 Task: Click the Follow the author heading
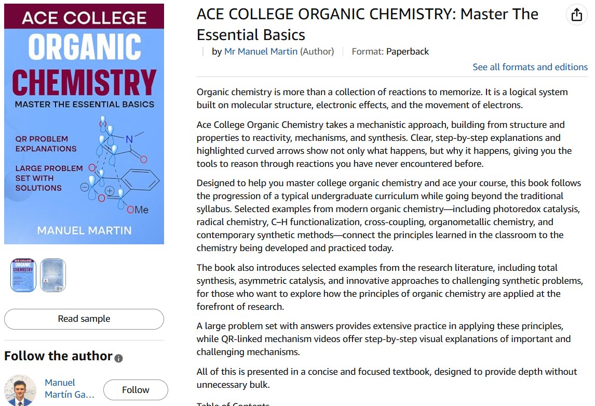[59, 356]
